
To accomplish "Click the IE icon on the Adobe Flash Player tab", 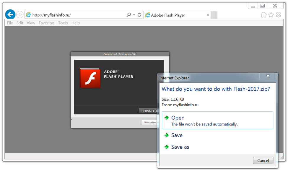I will pos(147,15).
